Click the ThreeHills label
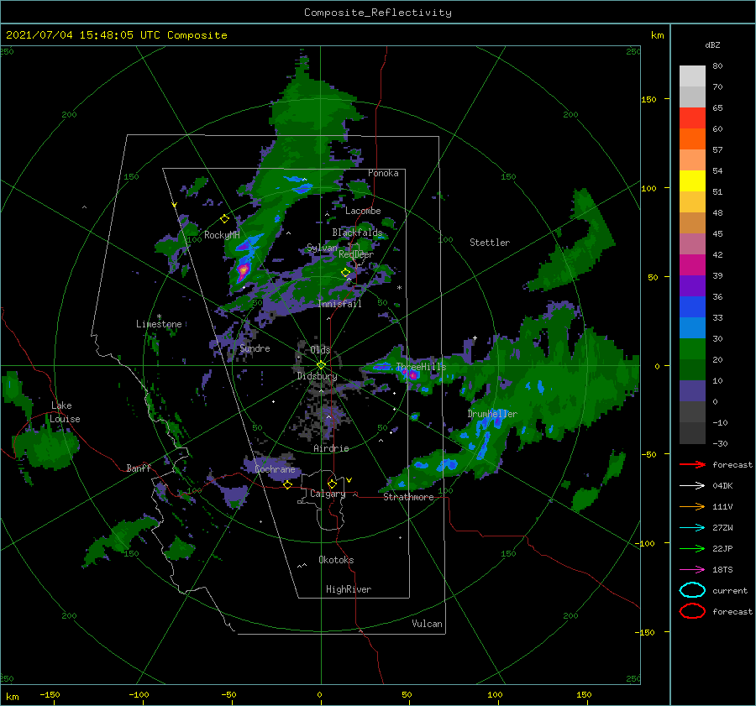756x706 pixels. coord(421,367)
